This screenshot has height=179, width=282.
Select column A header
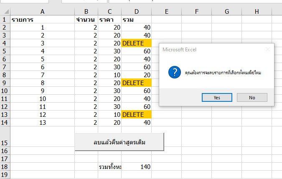tap(43, 11)
